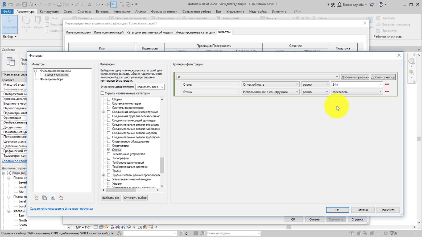Click the Rename filter icon
This screenshot has height=237, width=422.
pos(53,198)
